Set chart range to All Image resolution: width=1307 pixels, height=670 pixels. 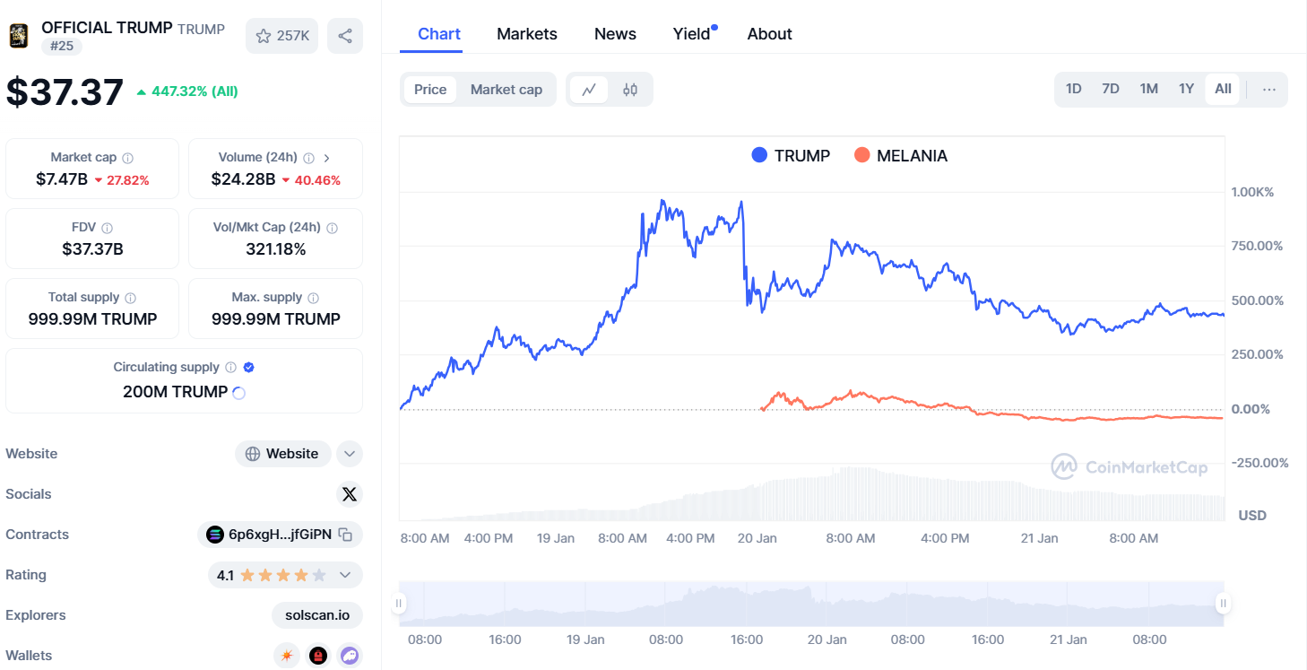click(x=1223, y=89)
